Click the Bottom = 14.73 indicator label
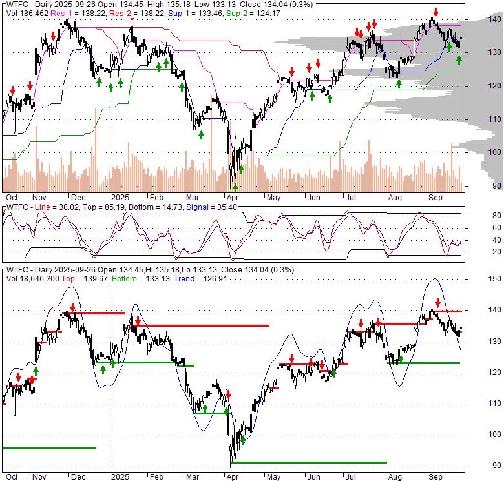The image size is (504, 481). [156, 207]
